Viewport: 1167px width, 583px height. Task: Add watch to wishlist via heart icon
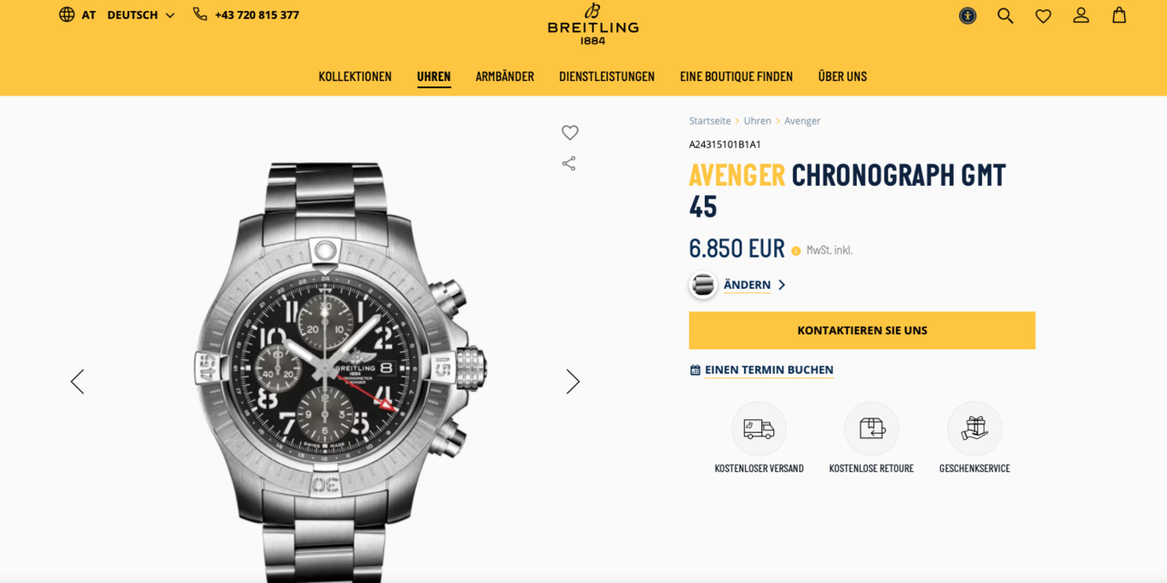click(570, 133)
